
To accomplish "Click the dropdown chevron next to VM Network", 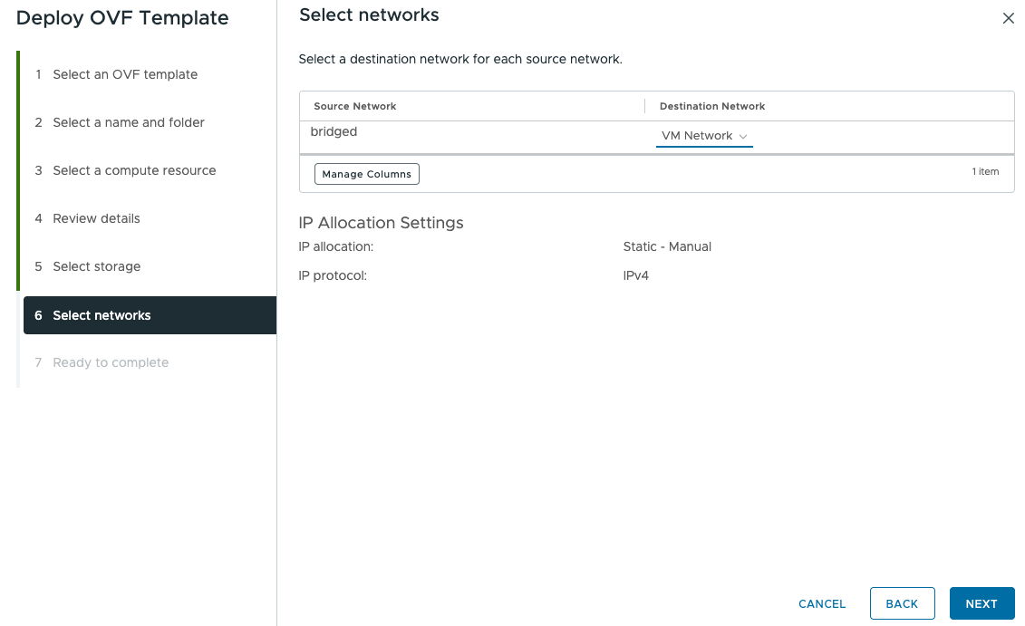I will tap(743, 136).
